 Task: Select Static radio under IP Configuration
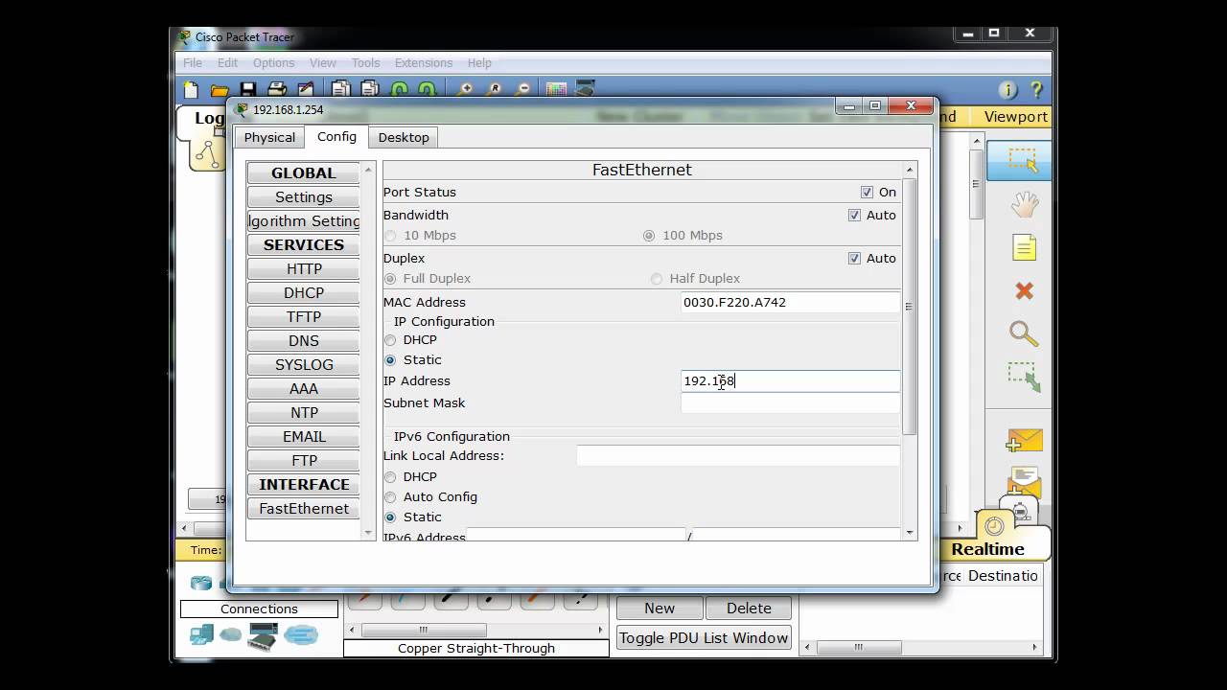pyautogui.click(x=390, y=360)
